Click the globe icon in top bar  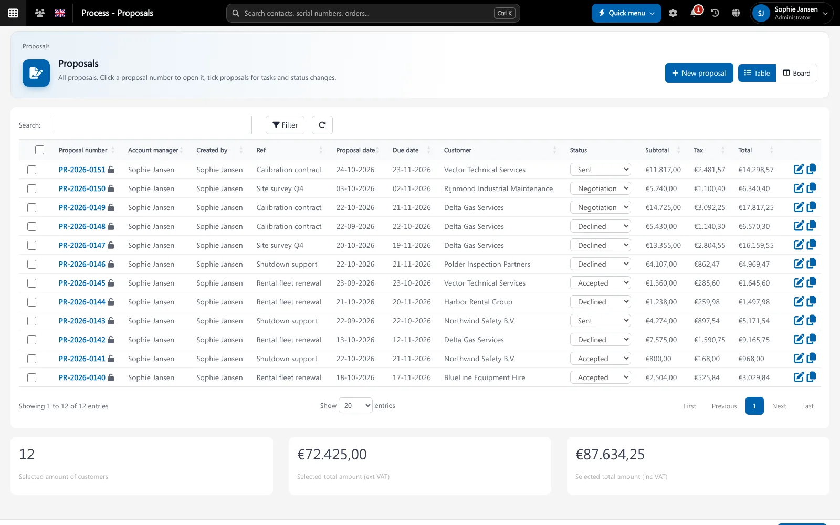[x=736, y=13]
